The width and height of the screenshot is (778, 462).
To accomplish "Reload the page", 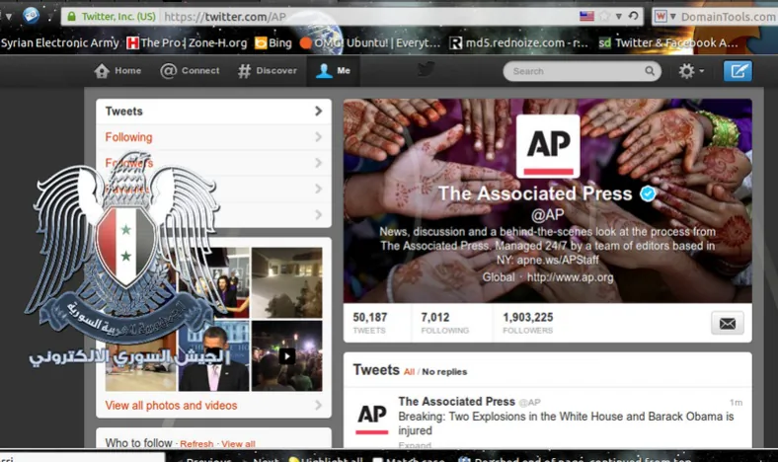I will pyautogui.click(x=633, y=16).
